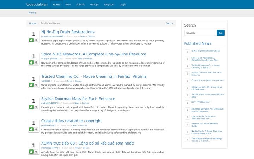Open the Sort dropdown
Screen dimensions: 254x159
click(x=169, y=23)
